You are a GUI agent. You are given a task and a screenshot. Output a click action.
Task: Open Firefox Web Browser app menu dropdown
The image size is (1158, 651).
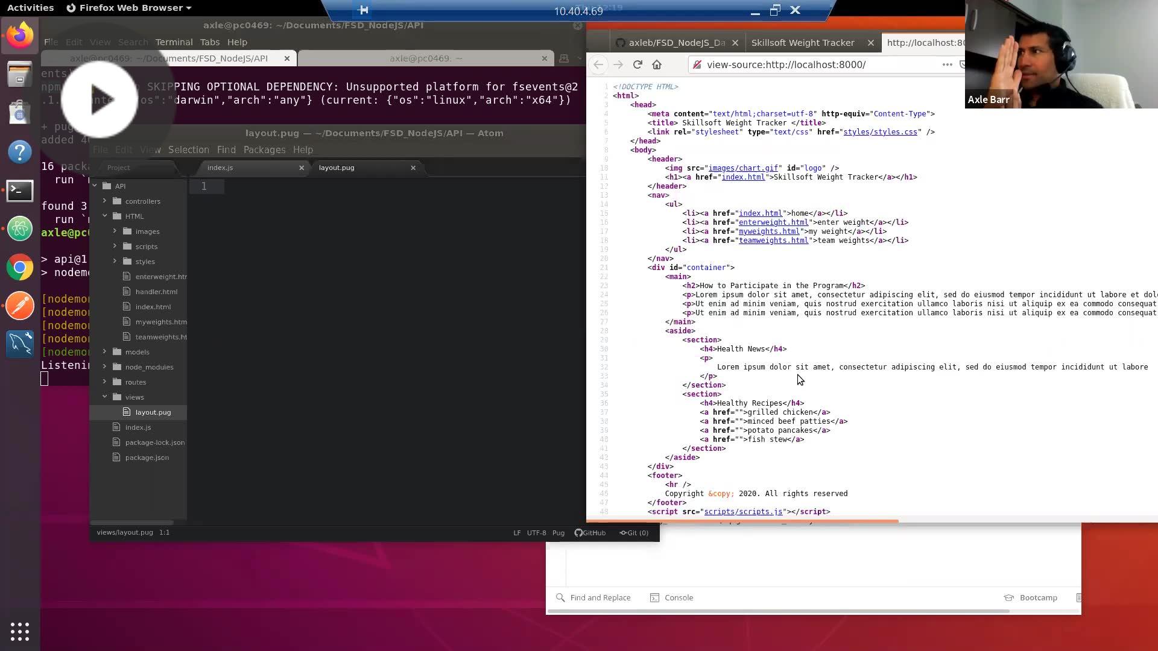click(128, 8)
